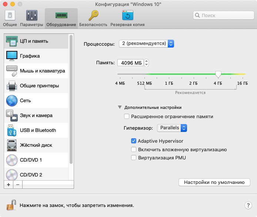Click in the Поиск search field
The width and height of the screenshot is (257, 217).
click(224, 15)
